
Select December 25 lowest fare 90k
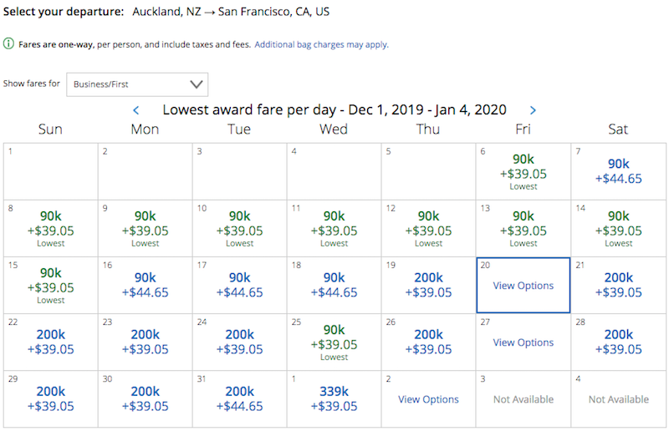334,342
